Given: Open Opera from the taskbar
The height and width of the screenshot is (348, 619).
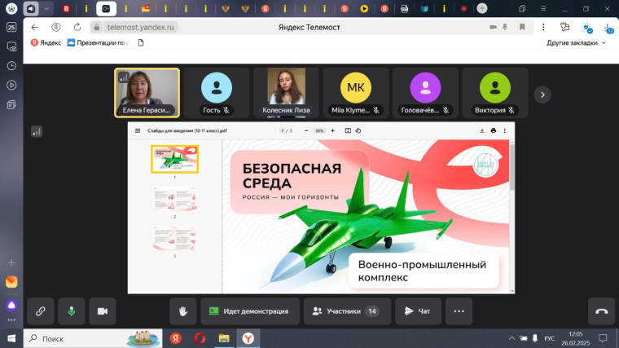Looking at the screenshot, I should pyautogui.click(x=200, y=338).
